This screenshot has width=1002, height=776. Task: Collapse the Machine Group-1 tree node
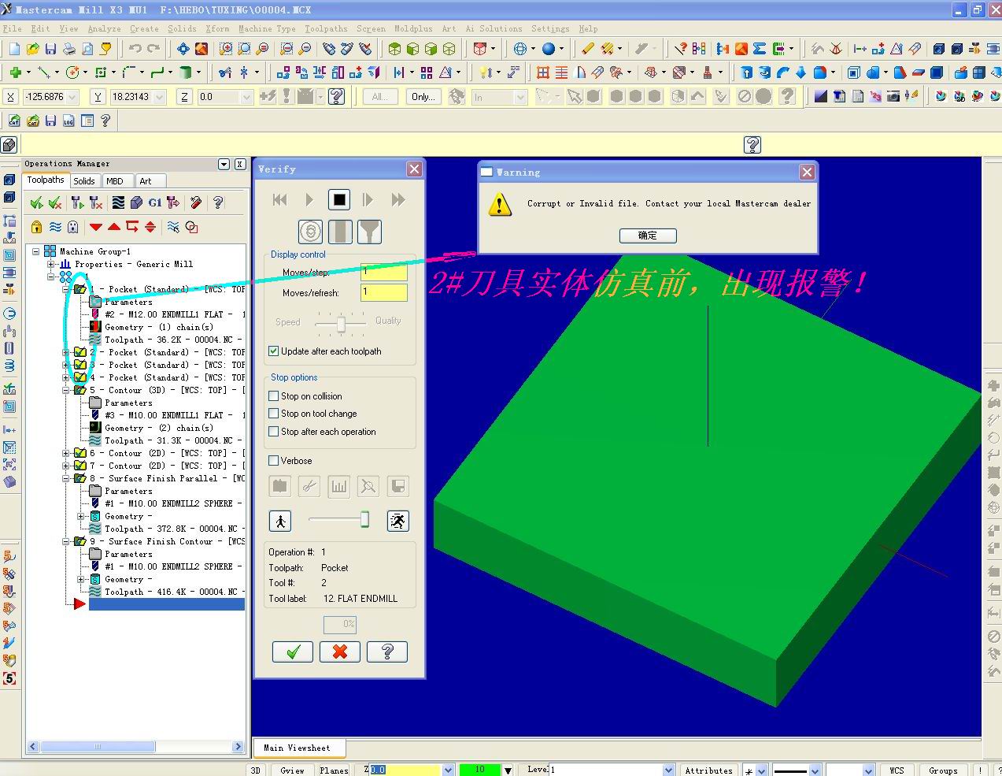[36, 251]
